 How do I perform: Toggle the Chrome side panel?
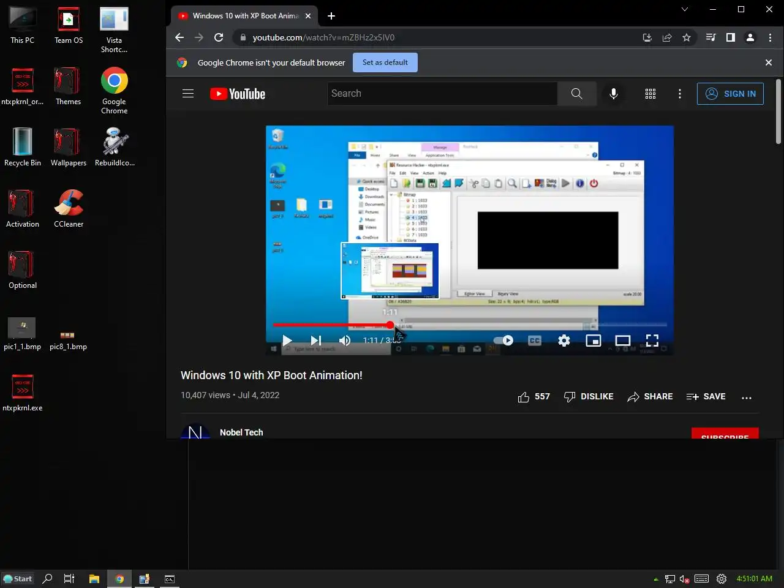click(730, 37)
